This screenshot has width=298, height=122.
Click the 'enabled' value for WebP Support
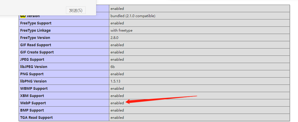117,103
